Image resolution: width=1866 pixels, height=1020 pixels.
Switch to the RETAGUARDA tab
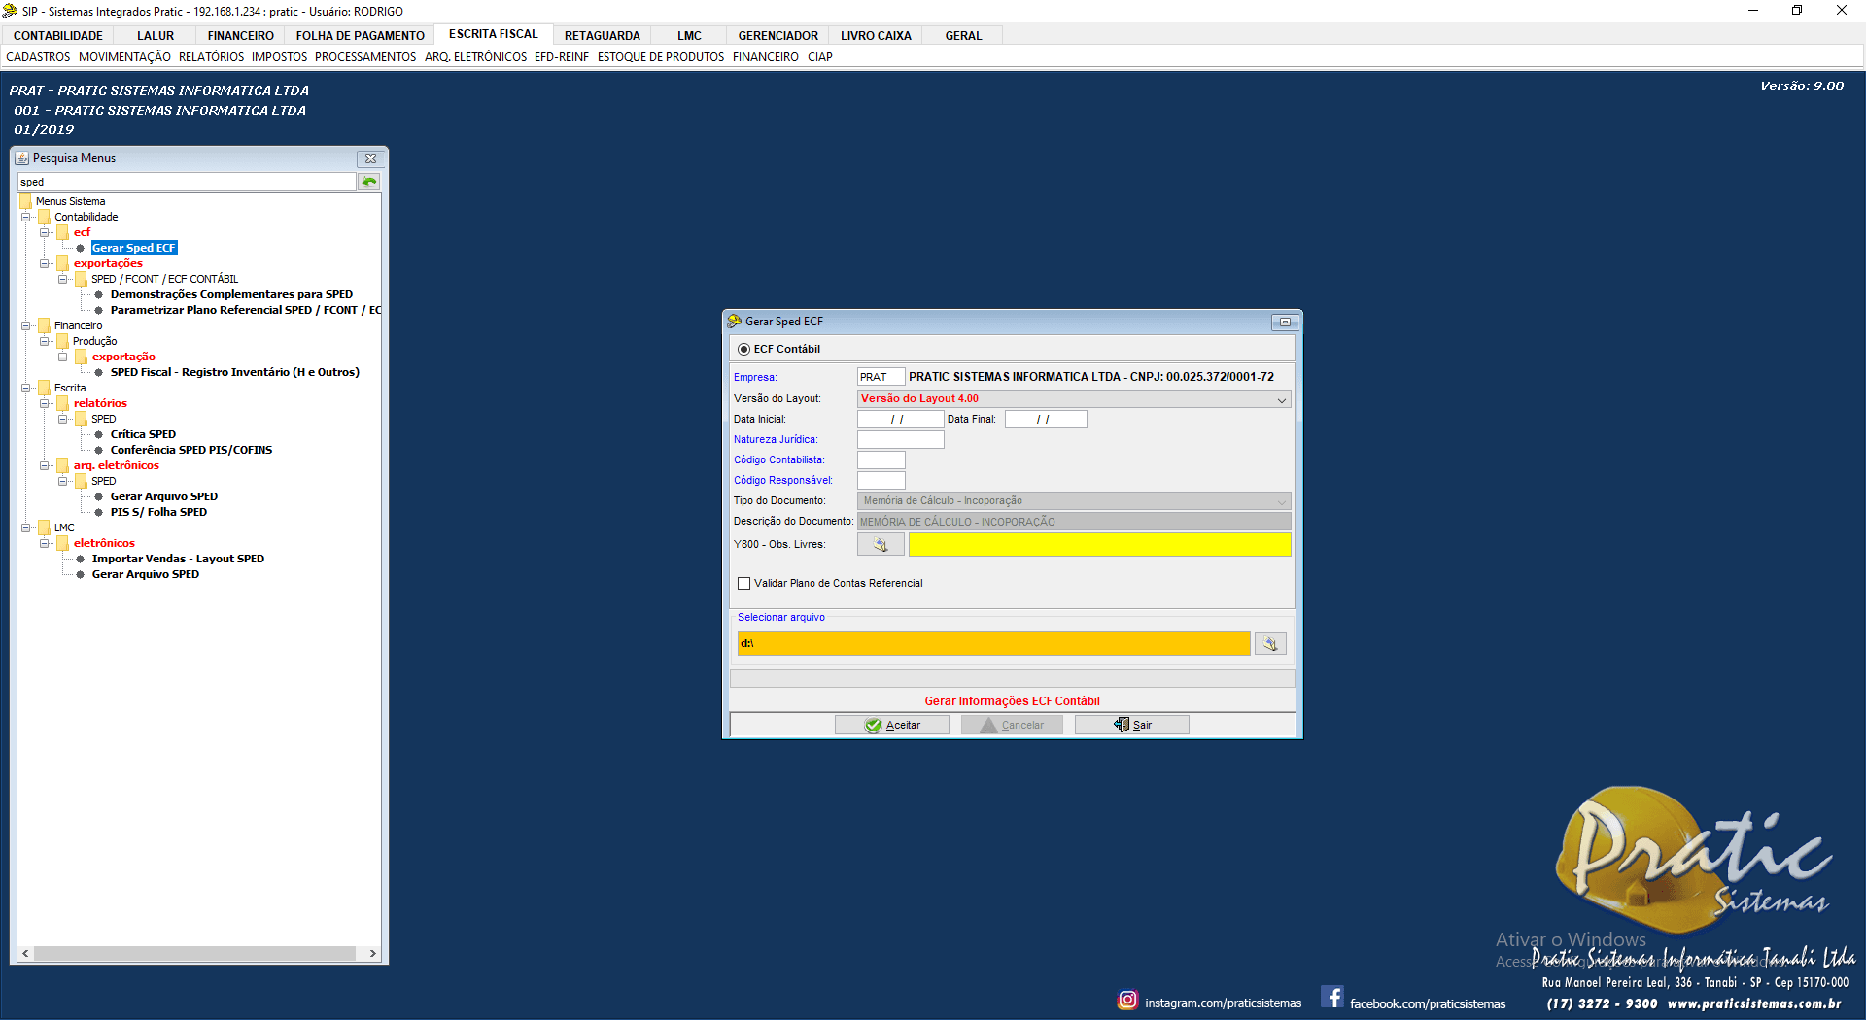603,36
